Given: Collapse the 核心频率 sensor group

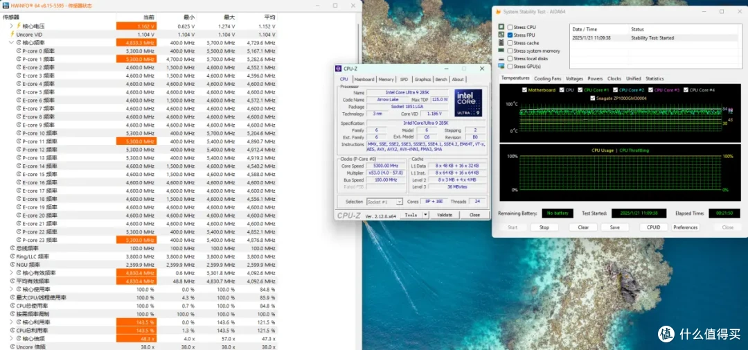Looking at the screenshot, I should tap(12, 43).
